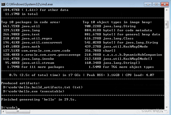
Task: Click the 'c.o.s.c.h.DynamicHubCompanion' row
Action: tap(123, 55)
